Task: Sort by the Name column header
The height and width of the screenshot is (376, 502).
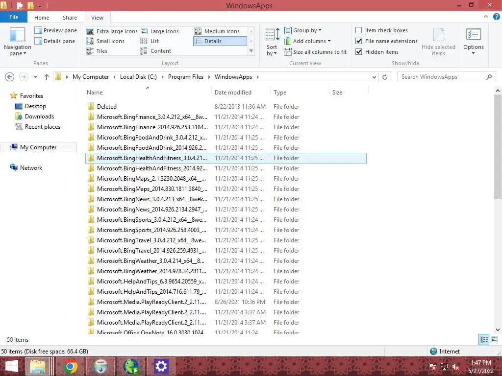Action: pyautogui.click(x=147, y=93)
